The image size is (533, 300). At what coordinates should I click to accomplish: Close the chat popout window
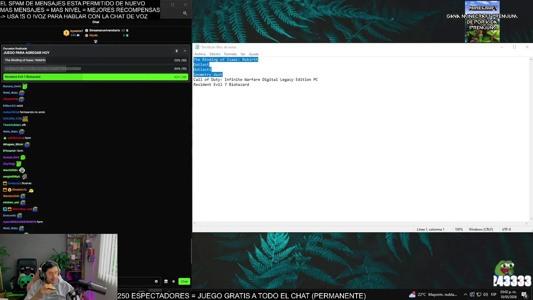point(185,5)
